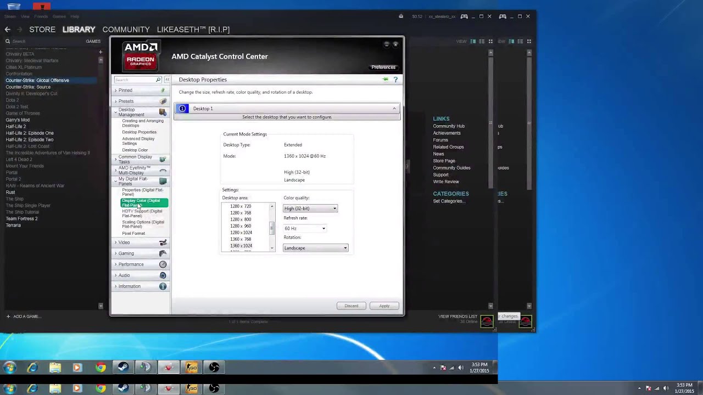
Task: Click the Desktop 1 numbered monitor icon
Action: pos(182,109)
